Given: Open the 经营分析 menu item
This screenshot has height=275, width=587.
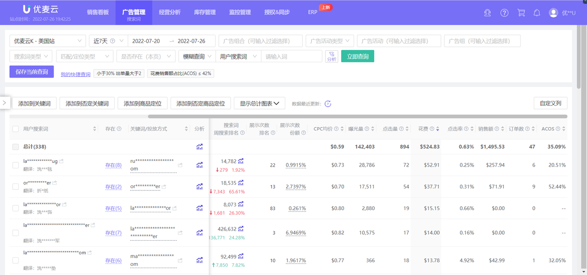Looking at the screenshot, I should (170, 12).
